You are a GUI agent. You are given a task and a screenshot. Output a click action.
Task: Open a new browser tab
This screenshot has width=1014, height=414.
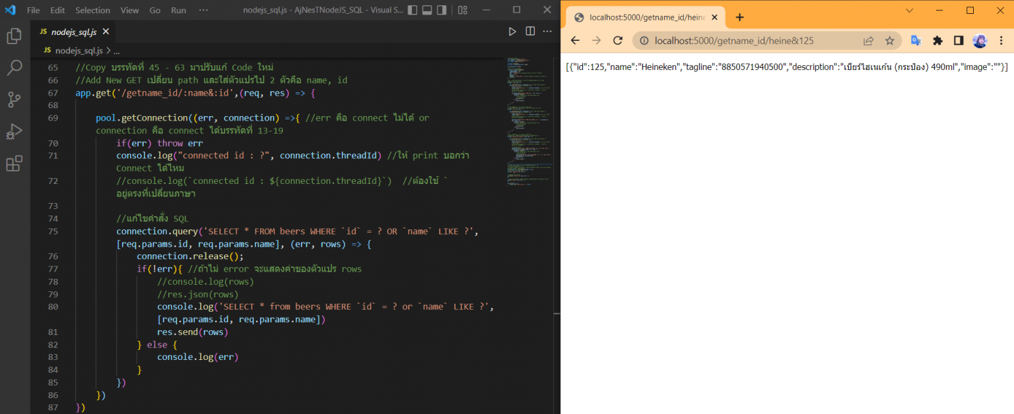739,18
